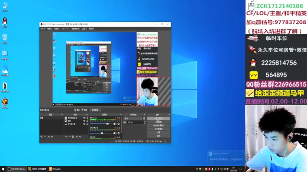
Task: Pop out the Controls dock panel
Action: pos(169,115)
